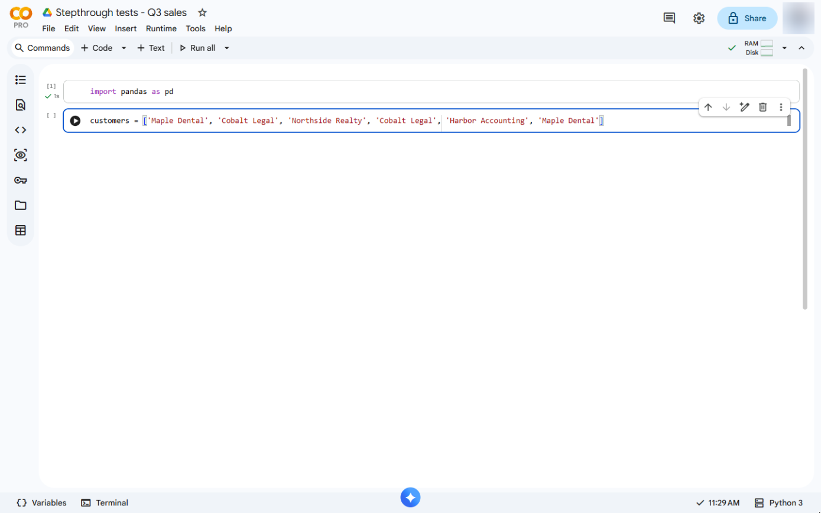This screenshot has width=821, height=513.
Task: Star the notebook title
Action: coord(202,12)
